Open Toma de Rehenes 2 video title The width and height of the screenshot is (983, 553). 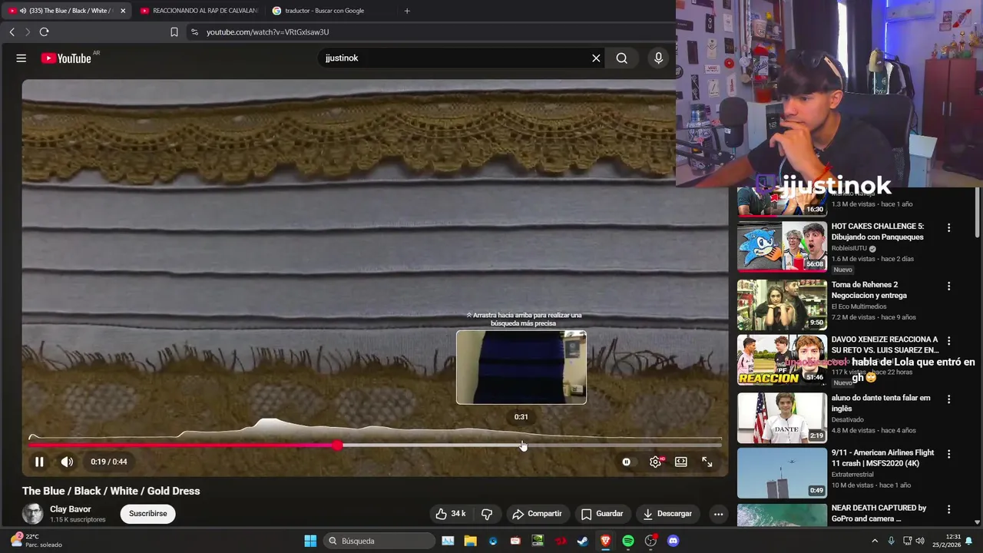point(869,290)
